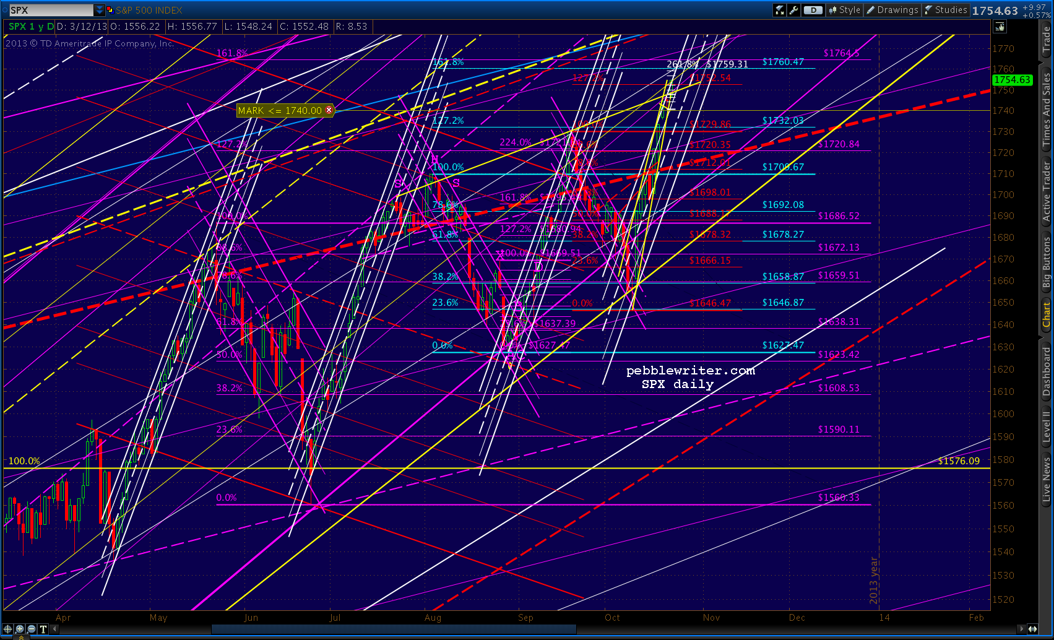
Task: Select the T text note tool
Action: click(x=43, y=630)
